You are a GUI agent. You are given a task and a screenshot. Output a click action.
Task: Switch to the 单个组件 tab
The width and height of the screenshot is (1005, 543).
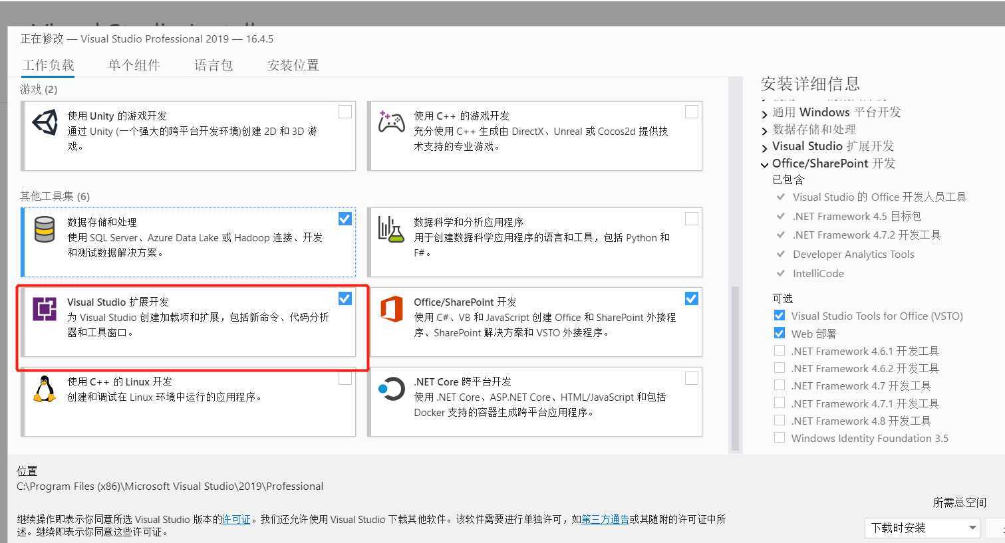[x=134, y=65]
